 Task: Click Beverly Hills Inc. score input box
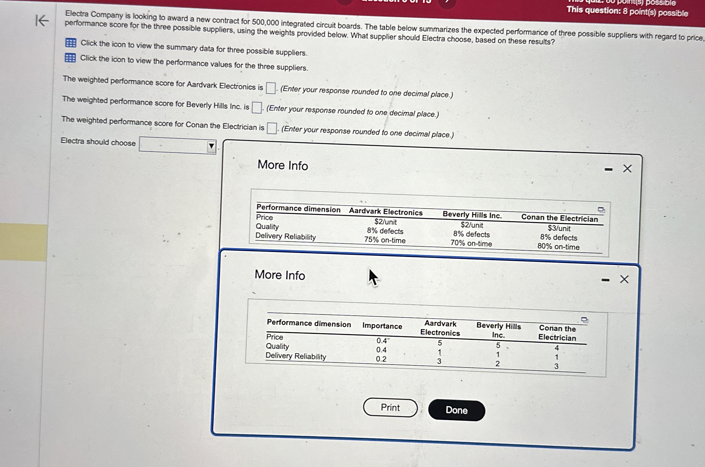pyautogui.click(x=257, y=107)
